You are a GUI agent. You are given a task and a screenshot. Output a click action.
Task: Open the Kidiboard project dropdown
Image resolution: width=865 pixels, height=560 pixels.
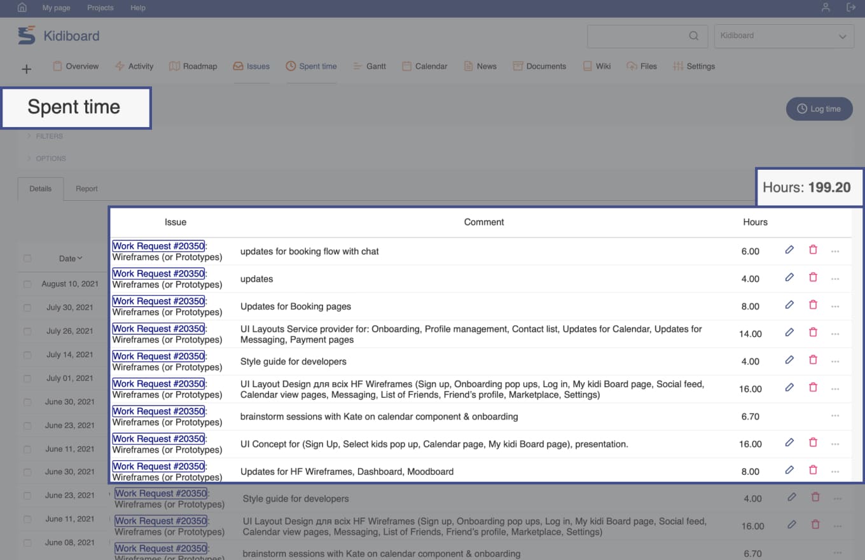pyautogui.click(x=784, y=36)
